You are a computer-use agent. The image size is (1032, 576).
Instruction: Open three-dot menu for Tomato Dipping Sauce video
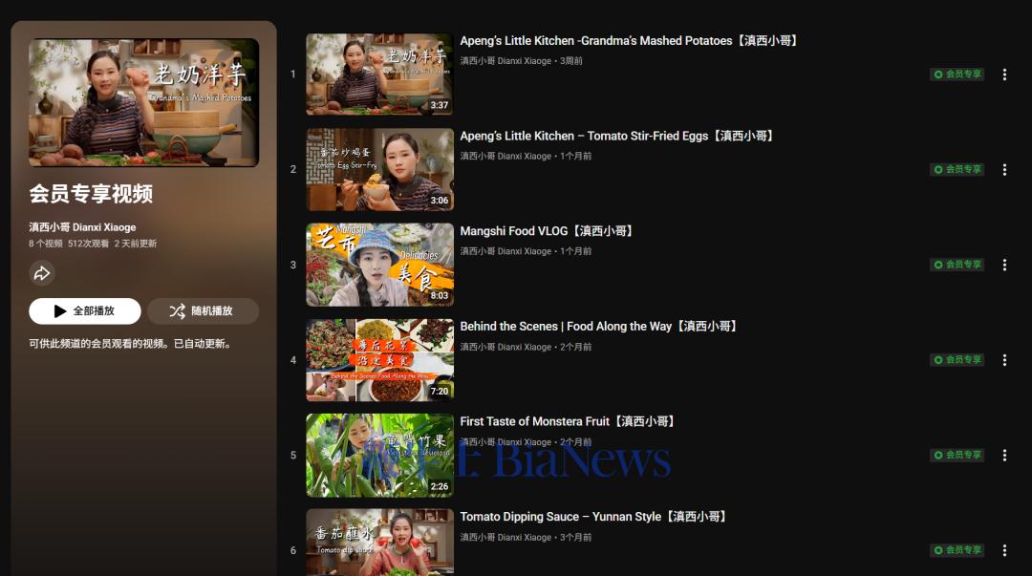click(1004, 550)
